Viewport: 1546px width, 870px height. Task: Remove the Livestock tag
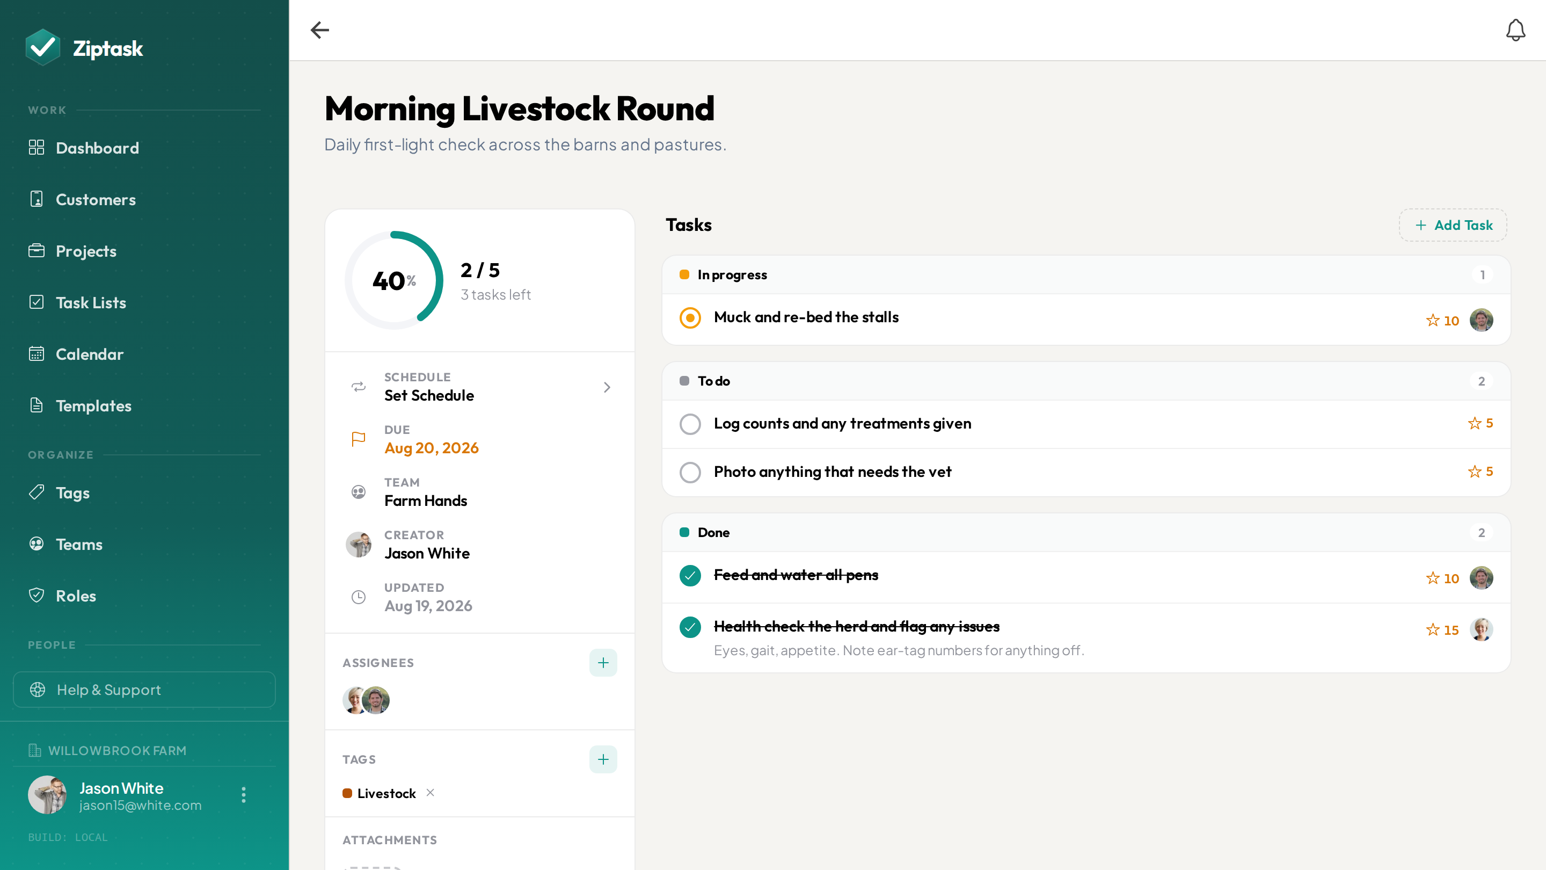click(x=431, y=793)
